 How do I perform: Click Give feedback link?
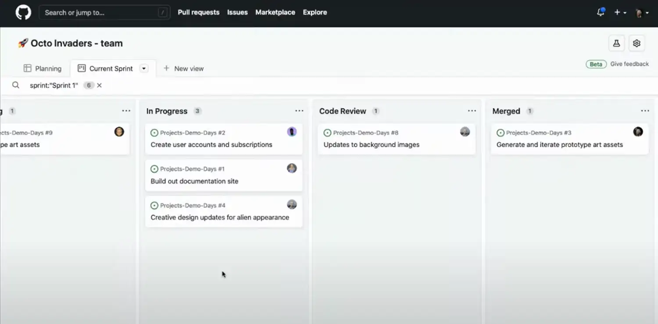point(629,64)
